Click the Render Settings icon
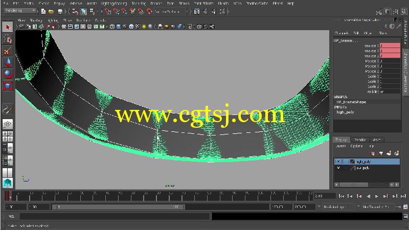Screen dimensions: 409x230 click(222, 11)
